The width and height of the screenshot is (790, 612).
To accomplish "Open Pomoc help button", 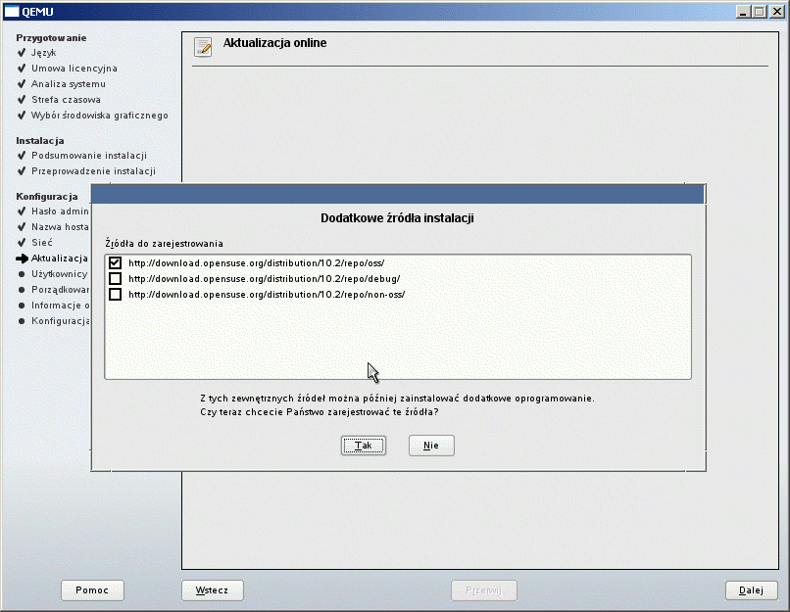I will click(92, 590).
